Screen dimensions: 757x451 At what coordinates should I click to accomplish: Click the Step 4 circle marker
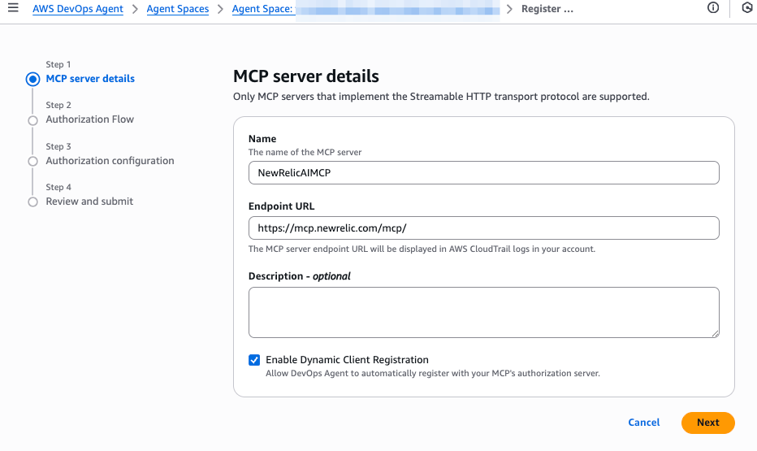click(x=32, y=202)
